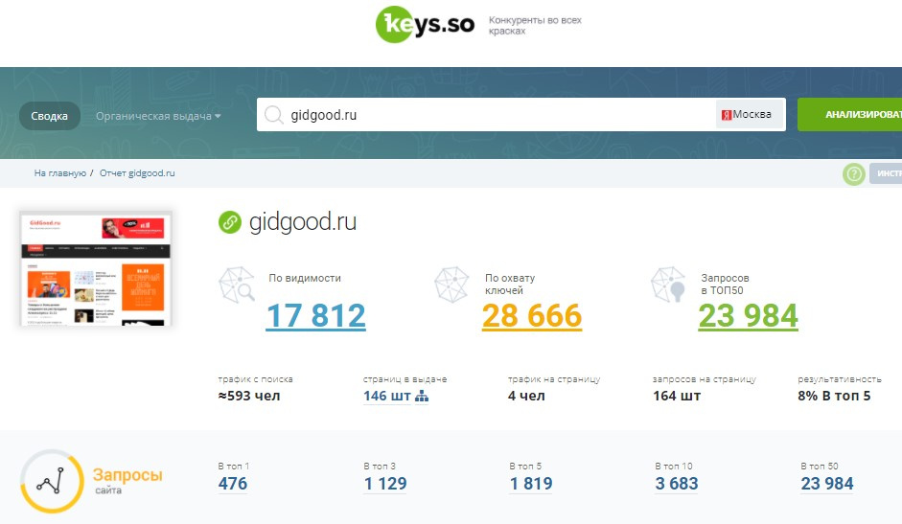Click the sitemap icon next to 146 шт
This screenshot has width=902, height=524.
pos(422,396)
